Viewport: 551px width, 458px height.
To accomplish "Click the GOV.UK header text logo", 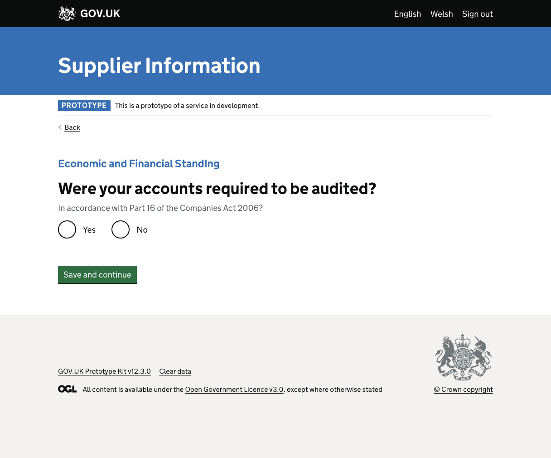I will click(x=100, y=14).
